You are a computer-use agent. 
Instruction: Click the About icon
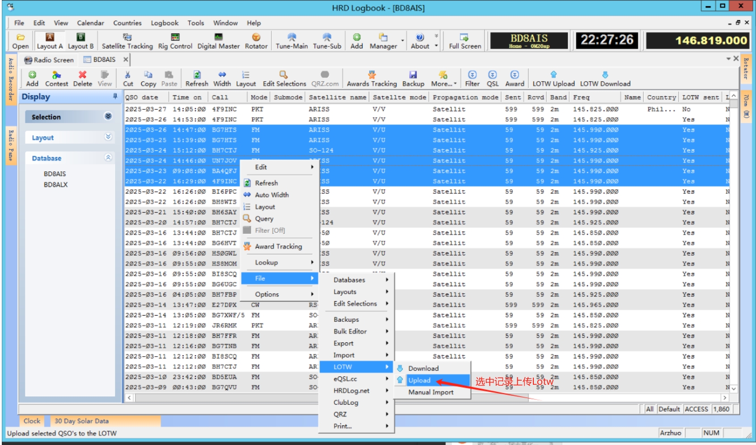(x=420, y=41)
